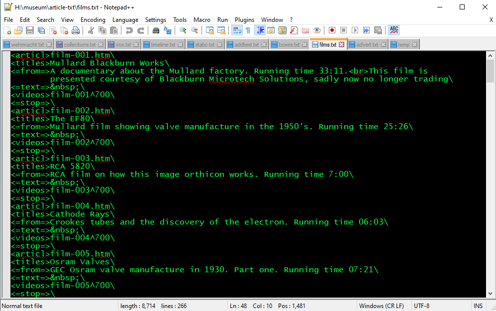Play back the recorded macro

(355, 30)
